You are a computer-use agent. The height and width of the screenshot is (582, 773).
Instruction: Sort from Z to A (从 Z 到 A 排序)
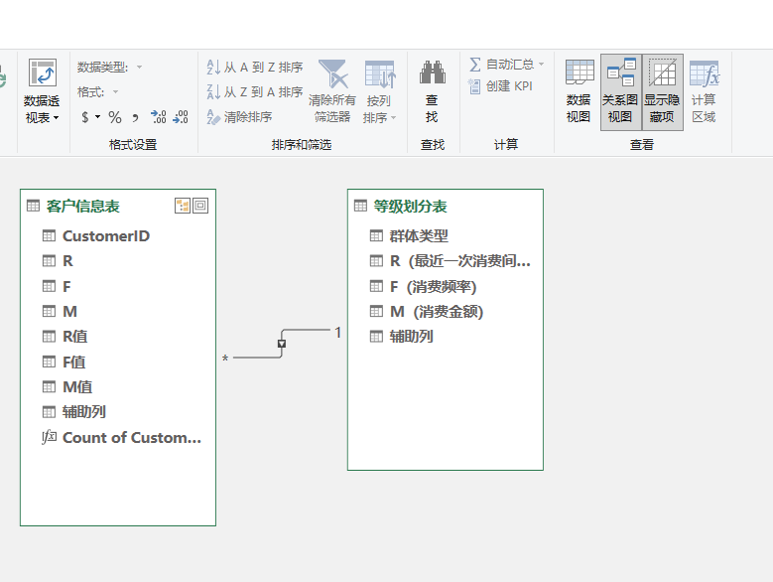pos(255,92)
